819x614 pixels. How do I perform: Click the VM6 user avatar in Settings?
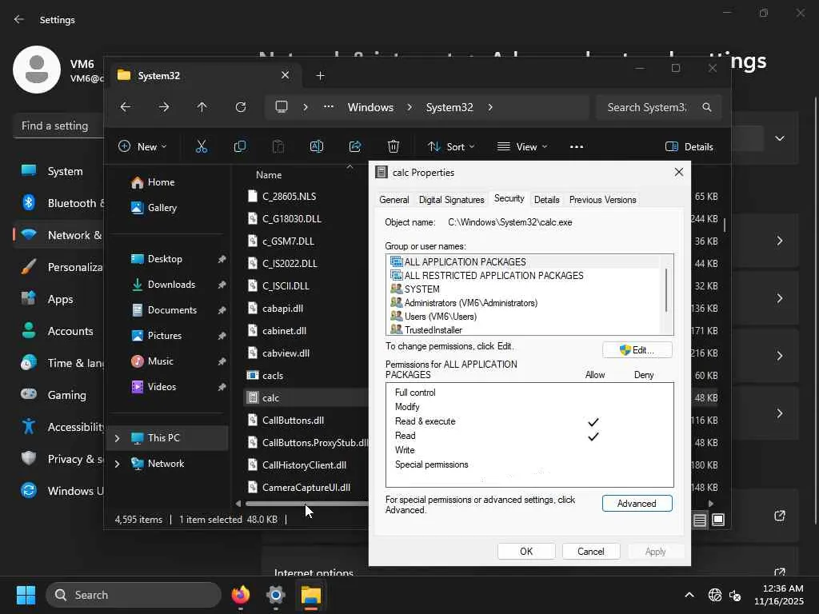37,70
